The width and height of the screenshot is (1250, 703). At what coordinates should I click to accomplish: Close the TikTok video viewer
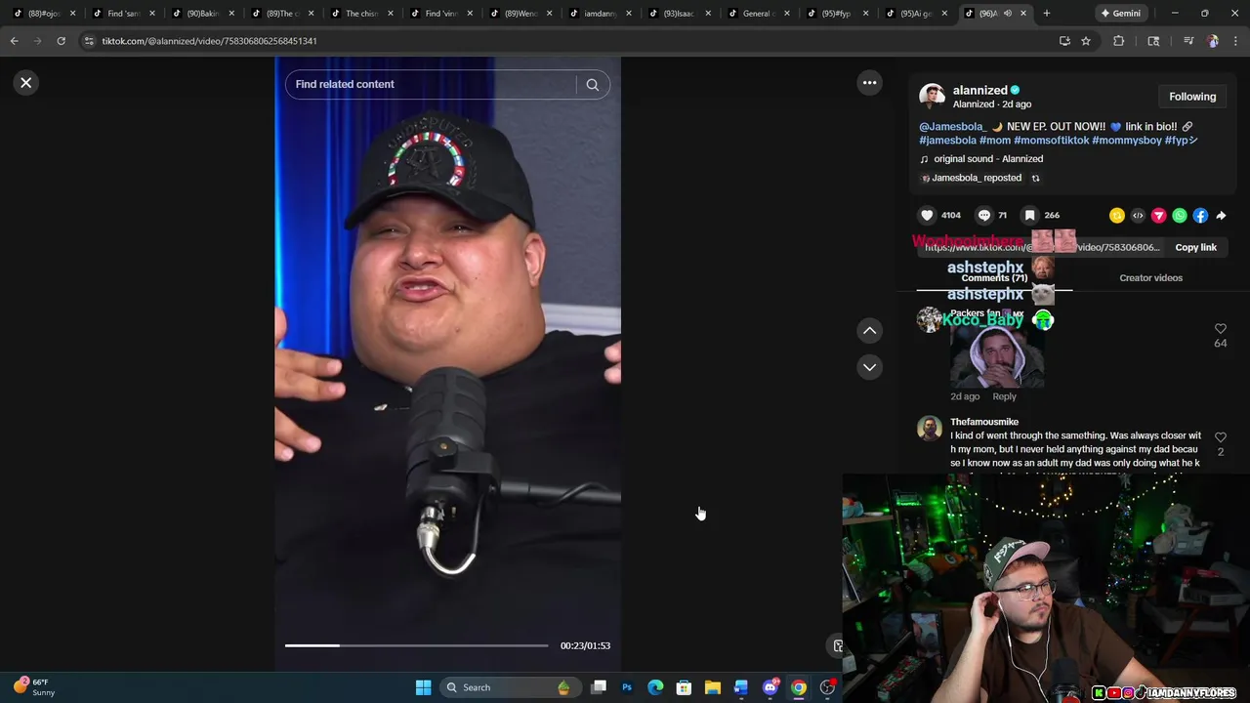[26, 83]
